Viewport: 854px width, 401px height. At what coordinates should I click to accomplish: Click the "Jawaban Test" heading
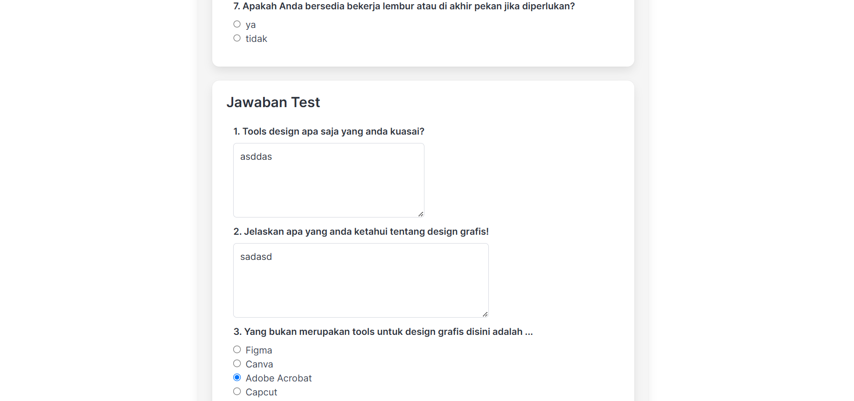[273, 102]
